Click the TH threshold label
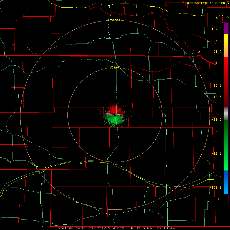This screenshot has width=230, height=230. coord(220,199)
